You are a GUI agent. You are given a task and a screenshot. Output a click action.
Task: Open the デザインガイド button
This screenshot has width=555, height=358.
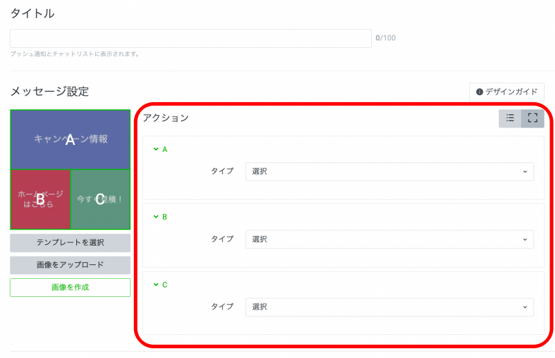(506, 92)
